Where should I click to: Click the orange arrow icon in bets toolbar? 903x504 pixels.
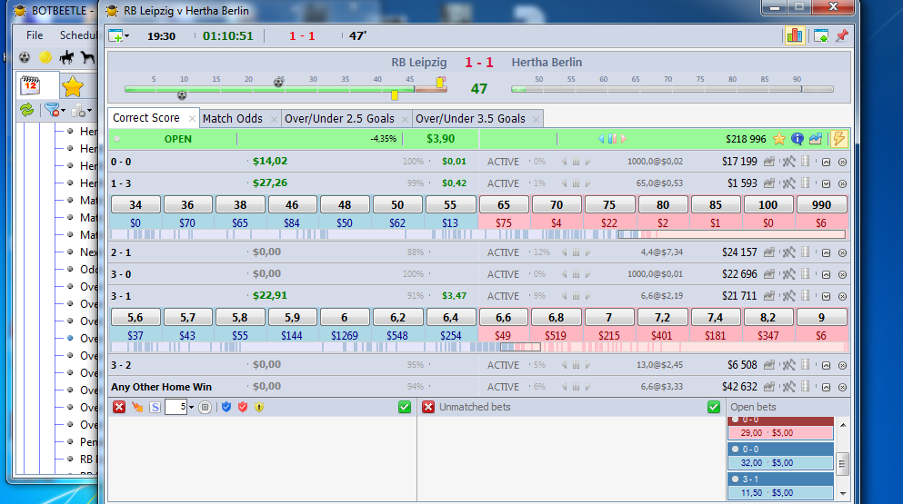pyautogui.click(x=137, y=407)
